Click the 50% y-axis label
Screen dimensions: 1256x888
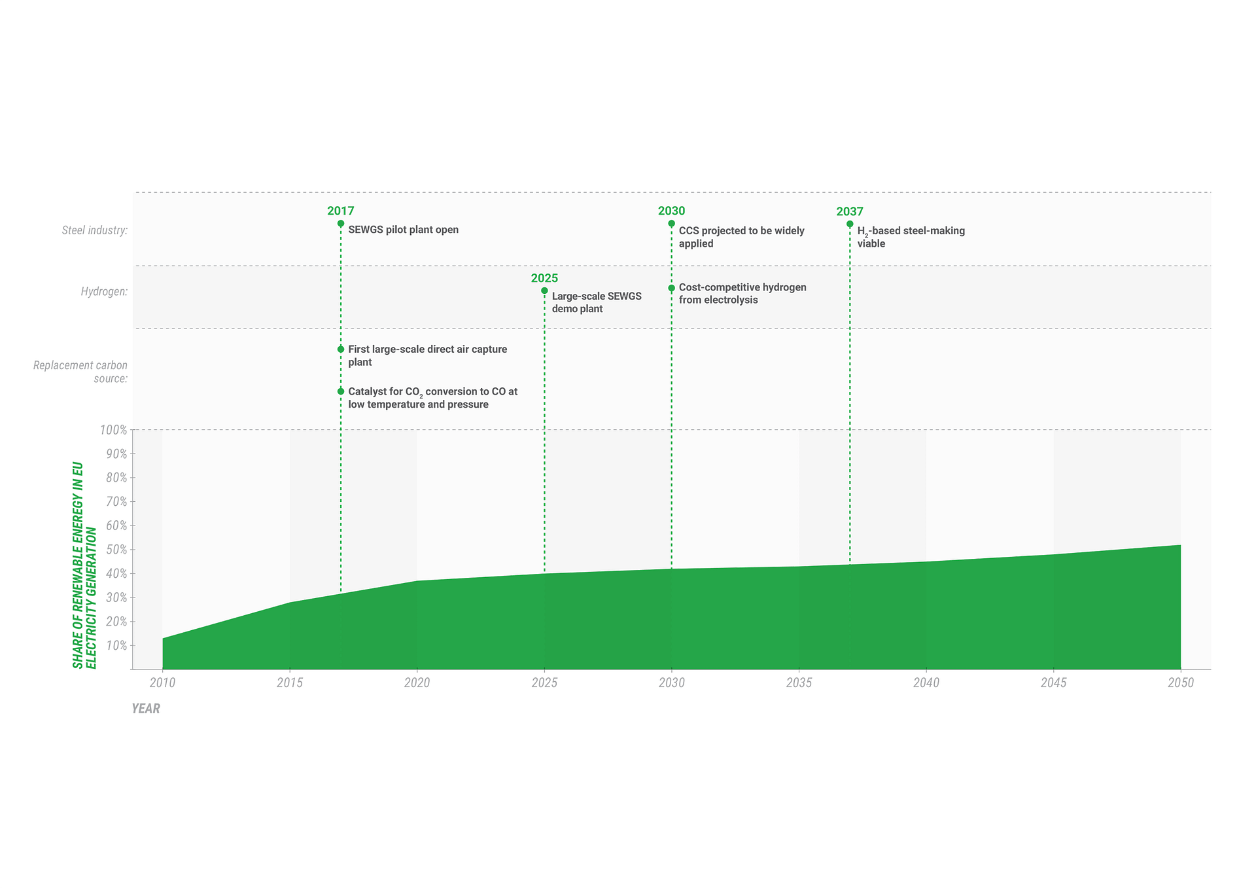point(116,550)
